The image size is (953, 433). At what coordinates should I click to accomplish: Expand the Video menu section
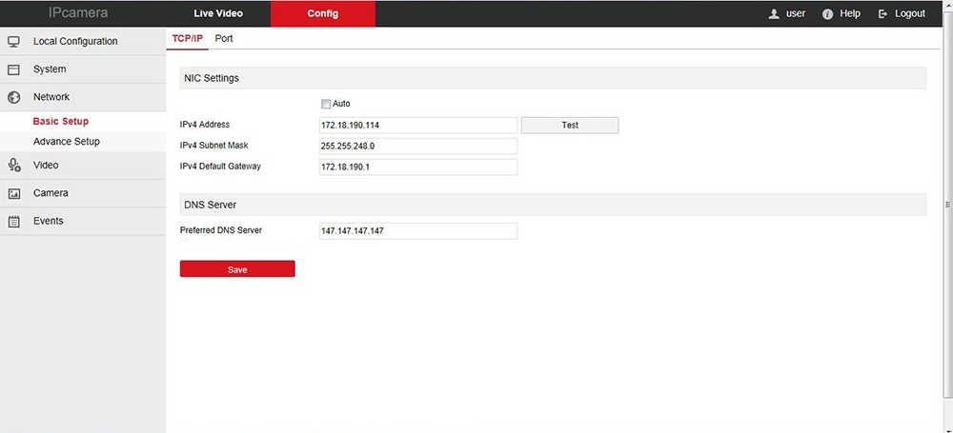[x=46, y=166]
